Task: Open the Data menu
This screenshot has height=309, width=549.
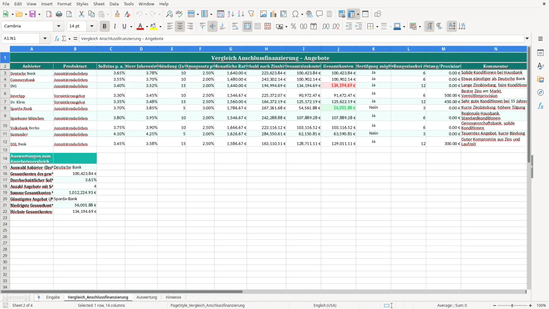Action: click(114, 4)
